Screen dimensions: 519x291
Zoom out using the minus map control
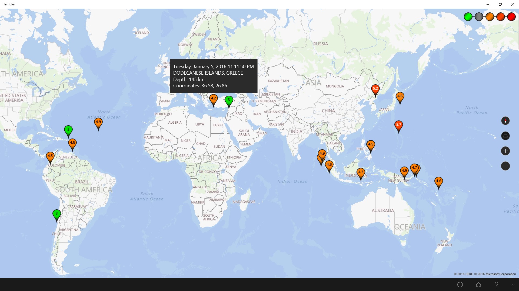tap(505, 166)
